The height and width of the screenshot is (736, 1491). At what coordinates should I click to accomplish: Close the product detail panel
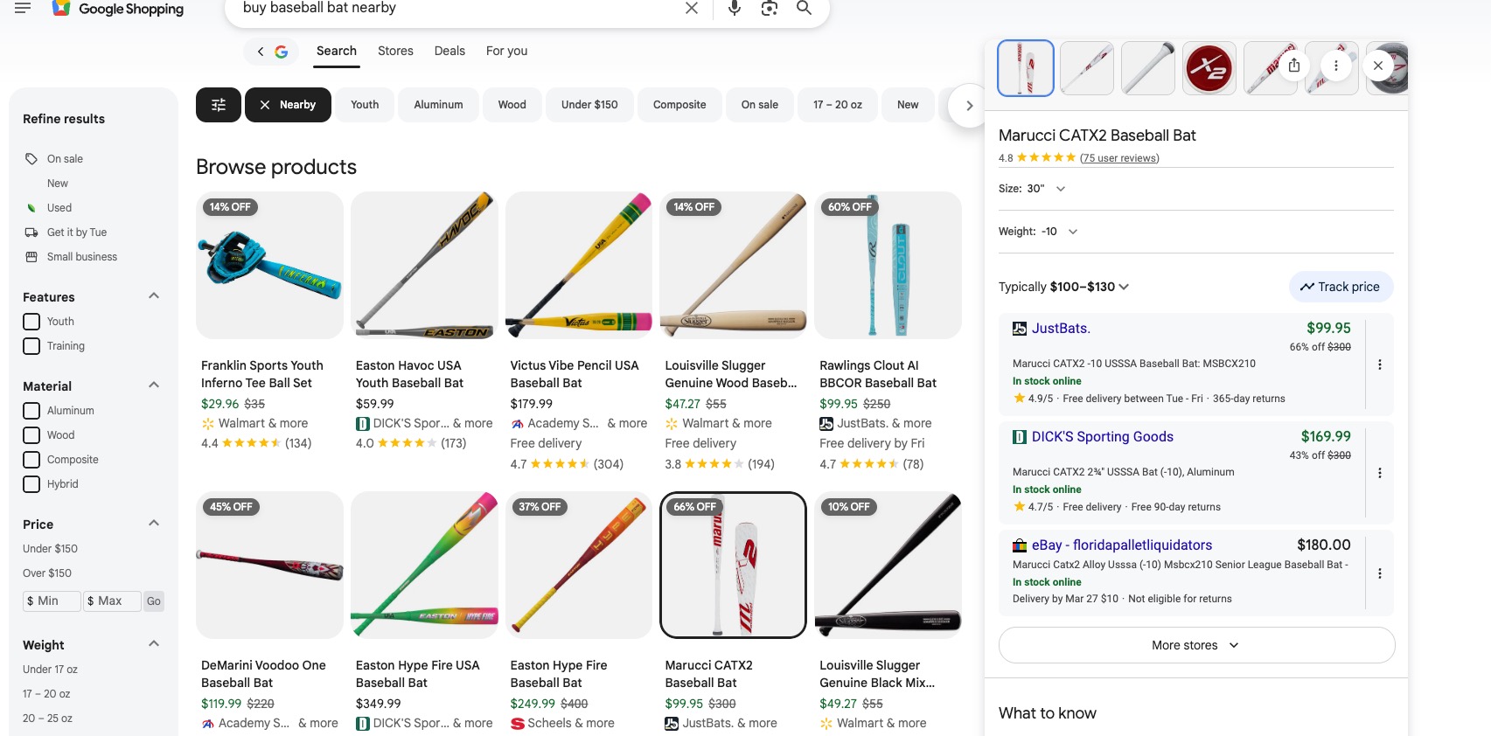click(1378, 66)
